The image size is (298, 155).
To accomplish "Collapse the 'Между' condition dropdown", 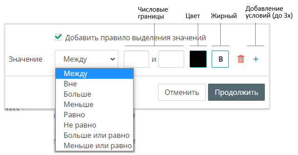I will (86, 59).
